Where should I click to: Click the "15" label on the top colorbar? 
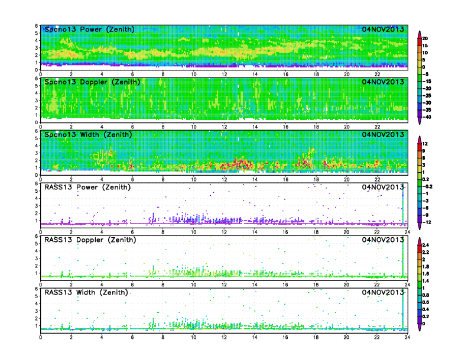pyautogui.click(x=425, y=46)
